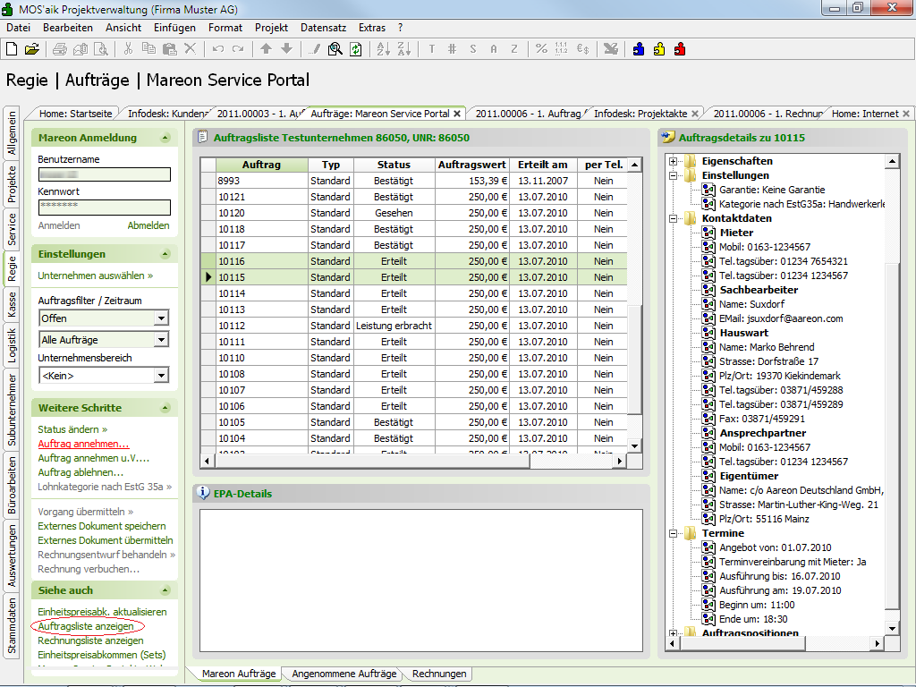Select the 'Name: Marko Behrend' tree item
This screenshot has height=687, width=916.
[767, 347]
